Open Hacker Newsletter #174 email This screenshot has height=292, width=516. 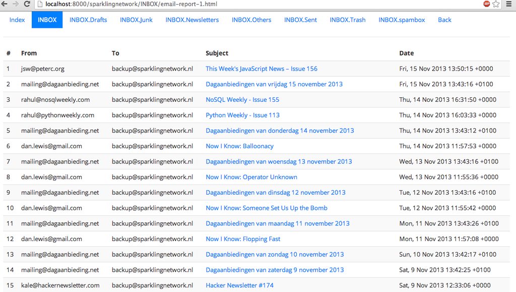click(x=239, y=285)
